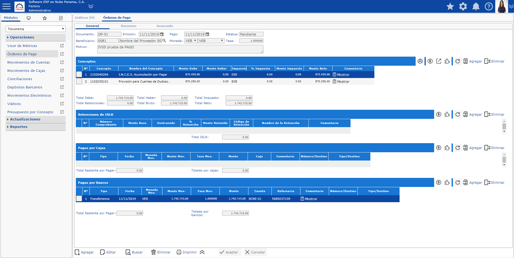Expand the Actualizaciones section
The image size is (514, 258).
tap(25, 119)
